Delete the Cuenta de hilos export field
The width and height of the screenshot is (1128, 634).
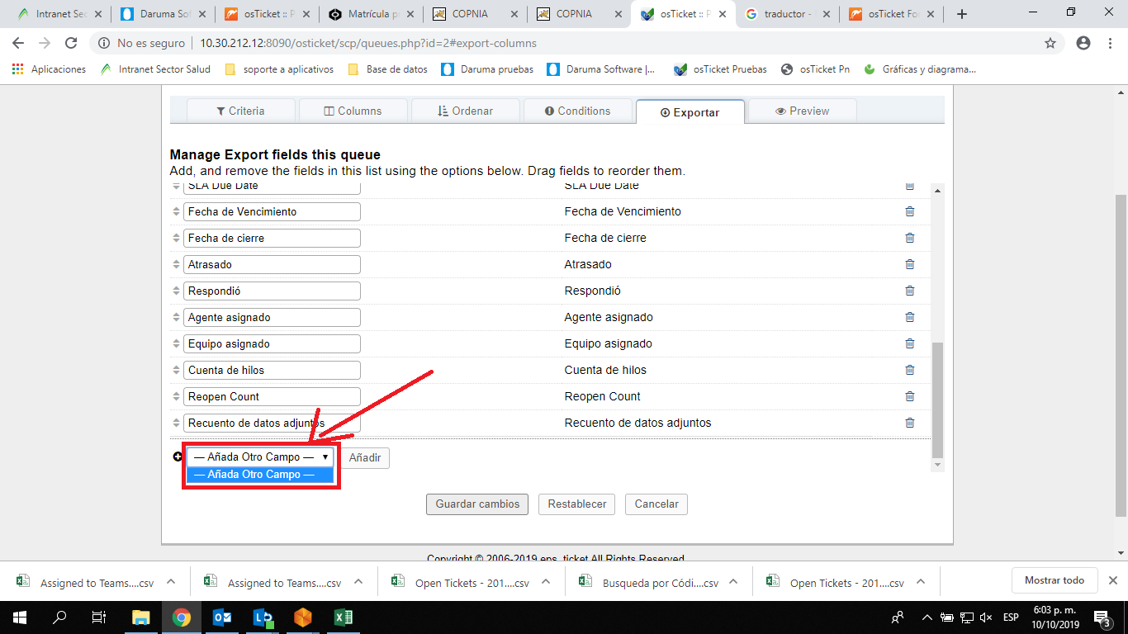pos(909,370)
